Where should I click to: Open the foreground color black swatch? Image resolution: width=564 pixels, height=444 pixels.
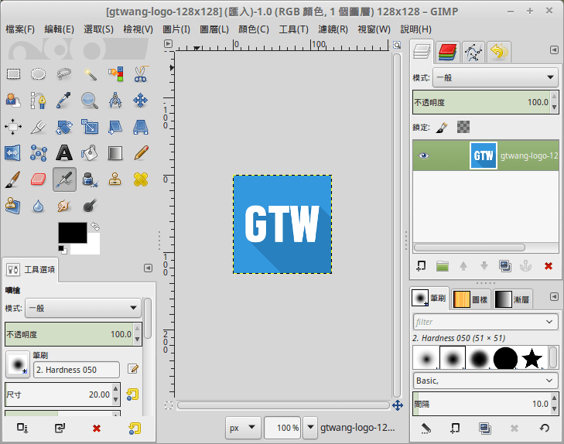(x=73, y=233)
